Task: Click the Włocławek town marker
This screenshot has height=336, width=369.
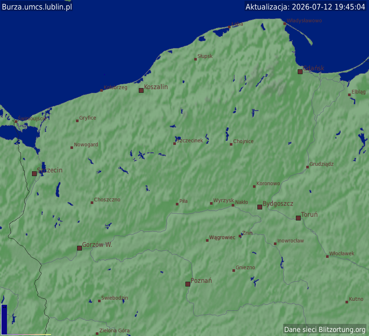Action: (x=328, y=256)
